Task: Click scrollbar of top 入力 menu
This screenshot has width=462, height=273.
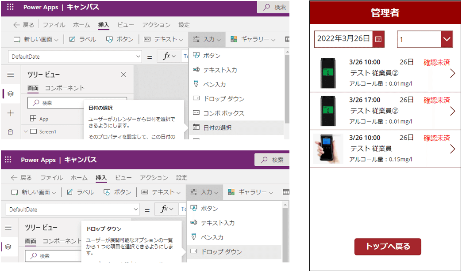Action: pyautogui.click(x=287, y=88)
